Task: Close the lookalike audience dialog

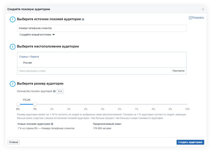Action: pyautogui.click(x=203, y=9)
